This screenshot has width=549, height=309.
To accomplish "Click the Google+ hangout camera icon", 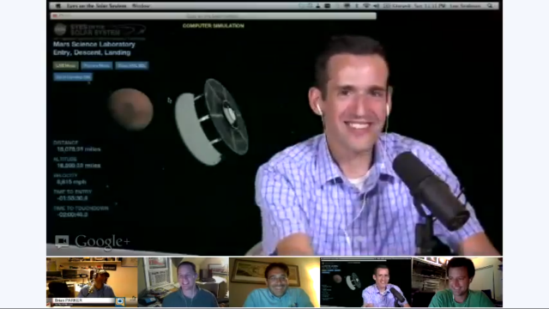I will (x=62, y=241).
